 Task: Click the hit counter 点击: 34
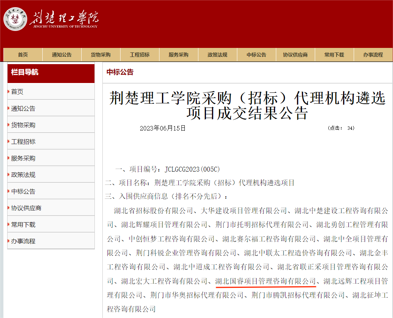341,128
